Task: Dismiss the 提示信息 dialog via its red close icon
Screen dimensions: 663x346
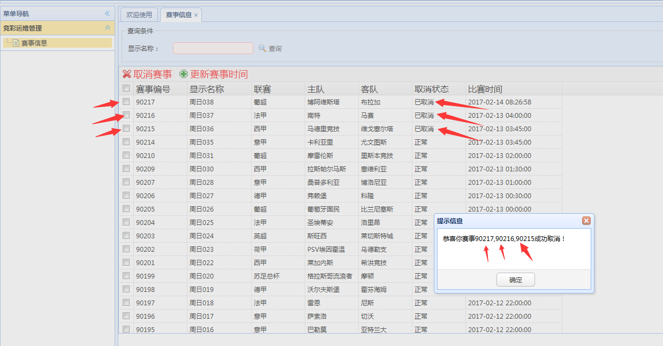Action: click(x=586, y=220)
